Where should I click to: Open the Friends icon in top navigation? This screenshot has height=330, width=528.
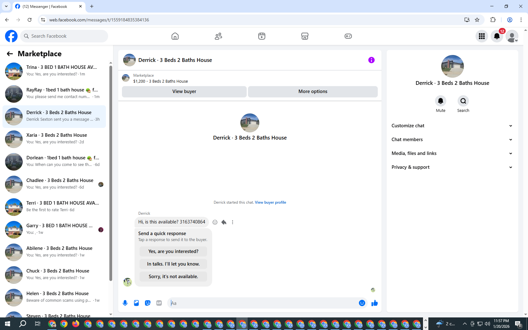coord(218,36)
